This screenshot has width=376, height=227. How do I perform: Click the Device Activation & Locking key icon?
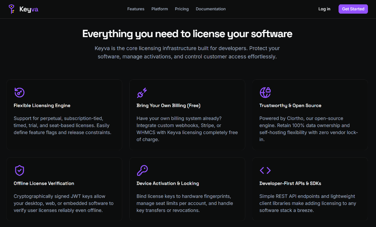pos(142,170)
